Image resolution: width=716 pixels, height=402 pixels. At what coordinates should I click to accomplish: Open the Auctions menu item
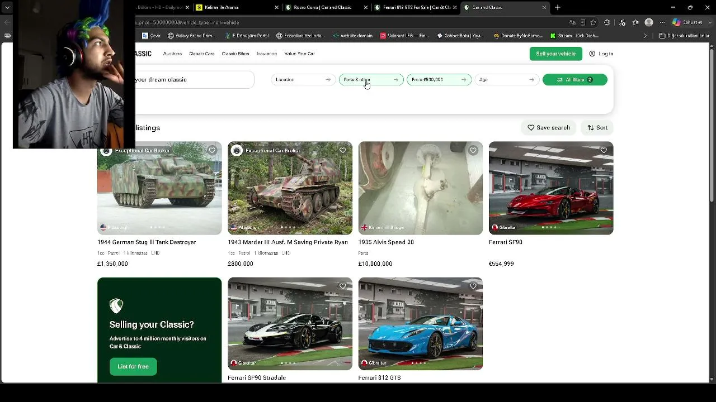172,54
